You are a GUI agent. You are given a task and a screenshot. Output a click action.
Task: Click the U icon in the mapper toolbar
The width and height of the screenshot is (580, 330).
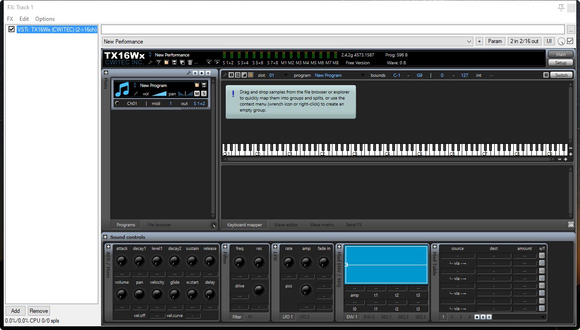[231, 75]
